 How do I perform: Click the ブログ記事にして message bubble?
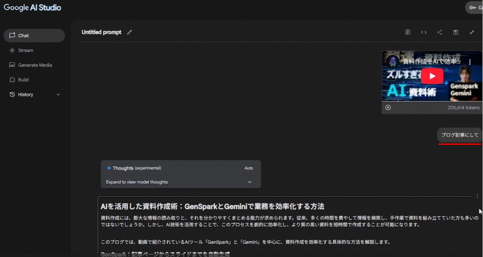pos(459,135)
